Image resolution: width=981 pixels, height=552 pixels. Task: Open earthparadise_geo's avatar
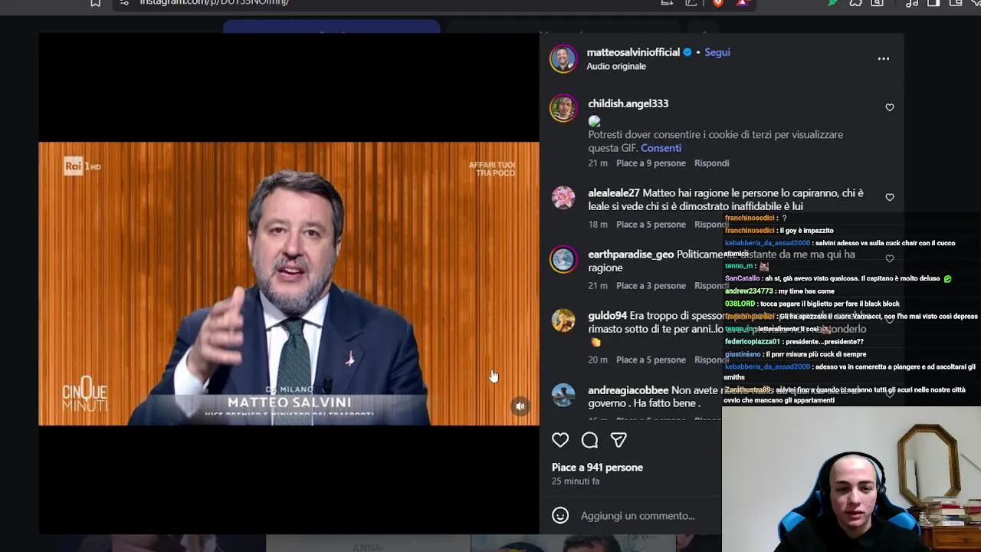tap(563, 259)
